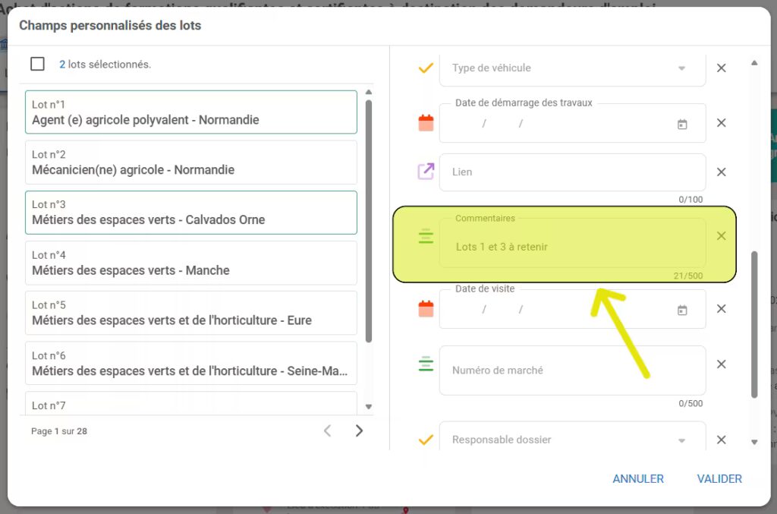
Task: Click the VALIDER button
Action: click(718, 478)
